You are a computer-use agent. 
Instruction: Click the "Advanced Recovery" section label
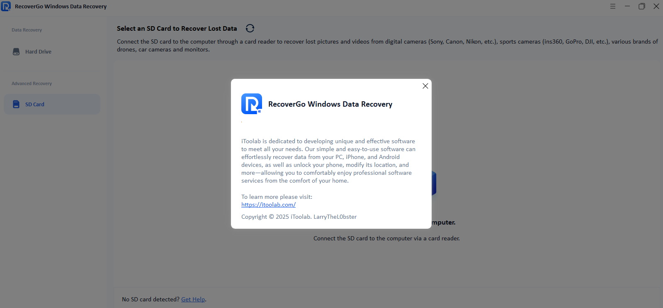[x=32, y=83]
